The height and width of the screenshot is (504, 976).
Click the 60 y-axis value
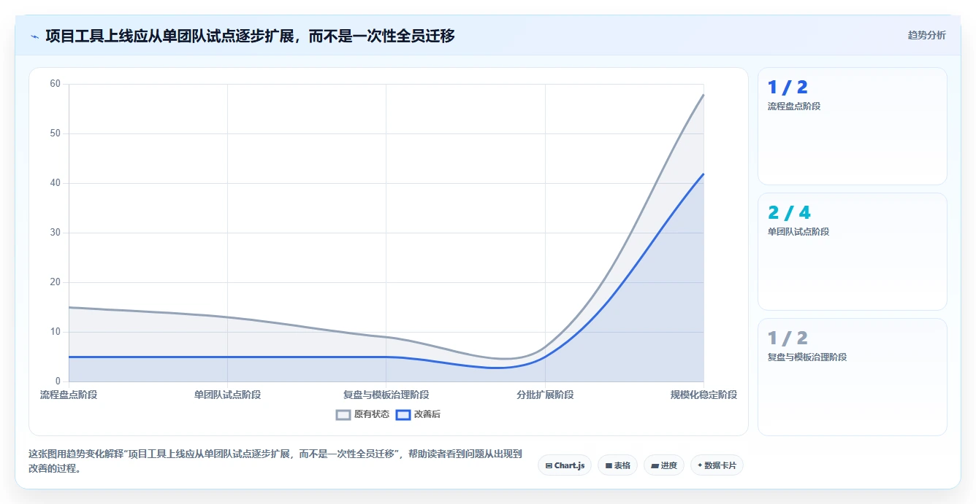tap(56, 84)
